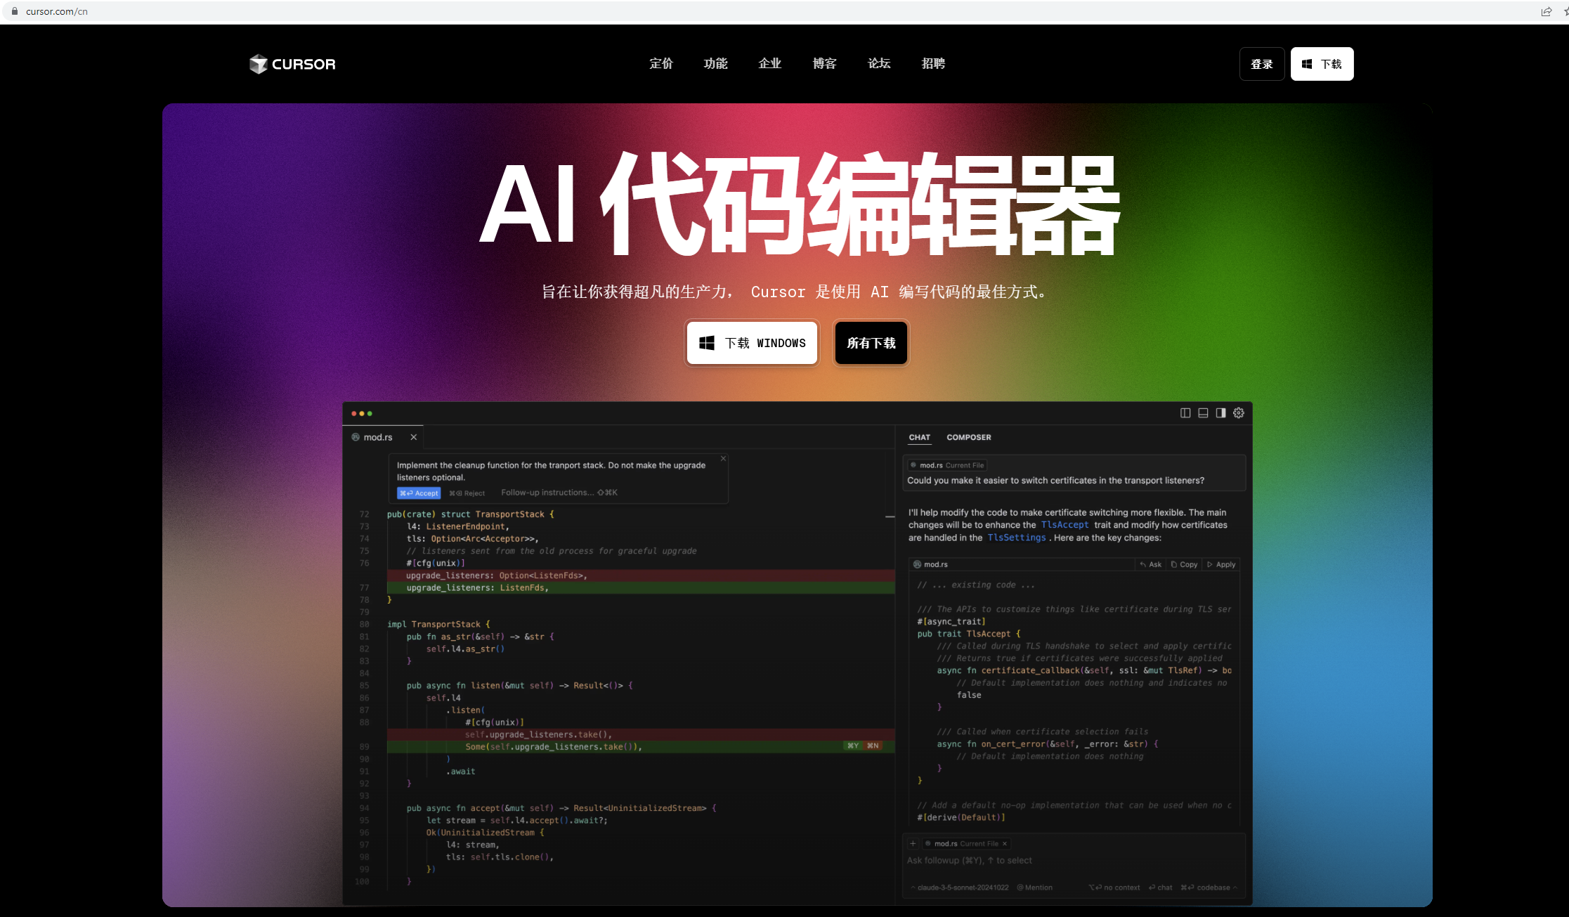Go to the 企业 enterprise page
1569x917 pixels.
[x=770, y=63]
